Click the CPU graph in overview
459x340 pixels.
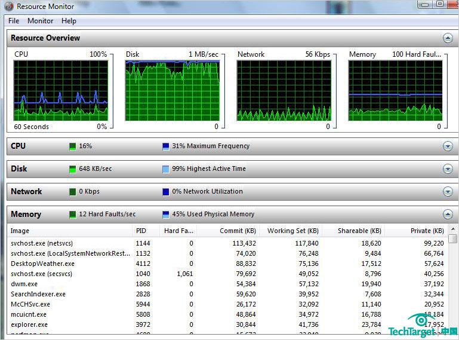tap(60, 90)
